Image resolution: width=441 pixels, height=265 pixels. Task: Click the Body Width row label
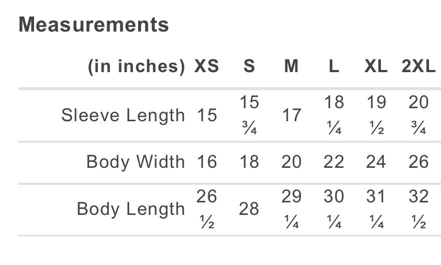[x=136, y=162]
